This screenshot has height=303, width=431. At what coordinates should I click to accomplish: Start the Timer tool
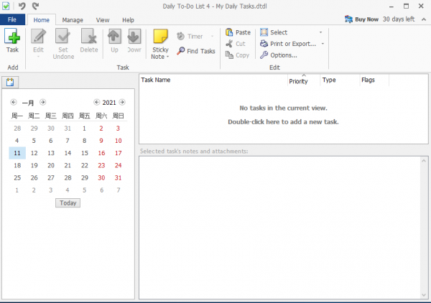190,37
